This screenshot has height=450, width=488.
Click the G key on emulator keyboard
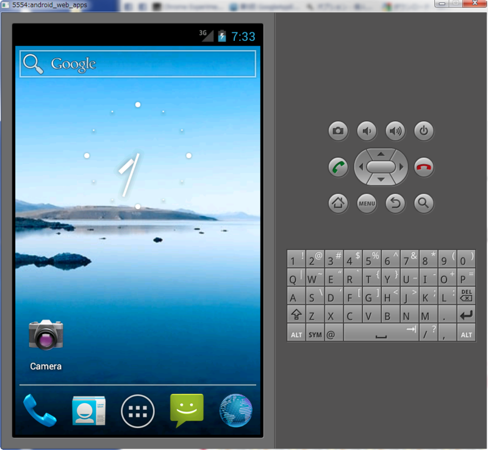pos(371,295)
